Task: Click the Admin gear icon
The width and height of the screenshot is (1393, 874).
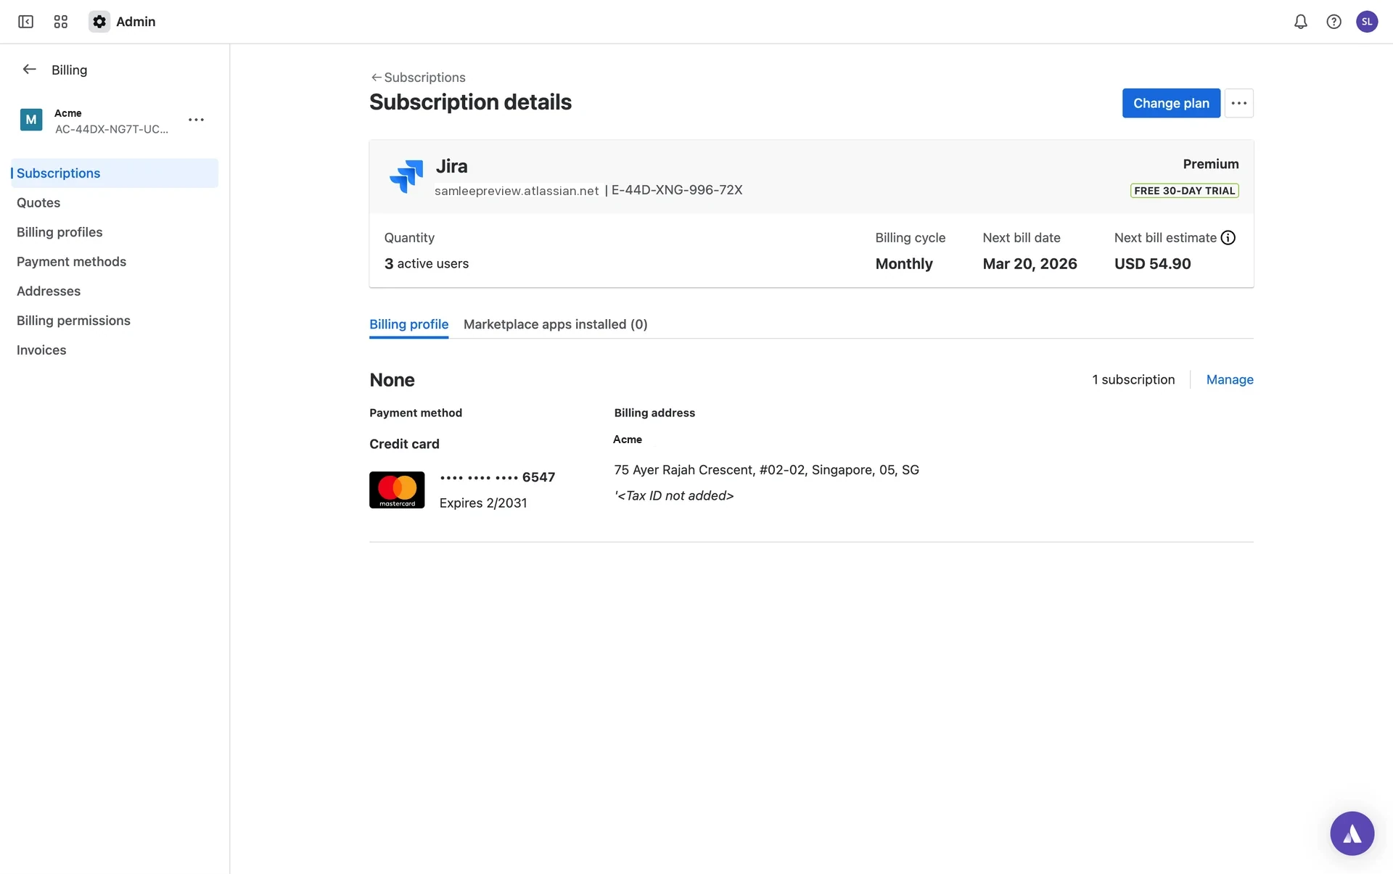Action: (x=99, y=22)
